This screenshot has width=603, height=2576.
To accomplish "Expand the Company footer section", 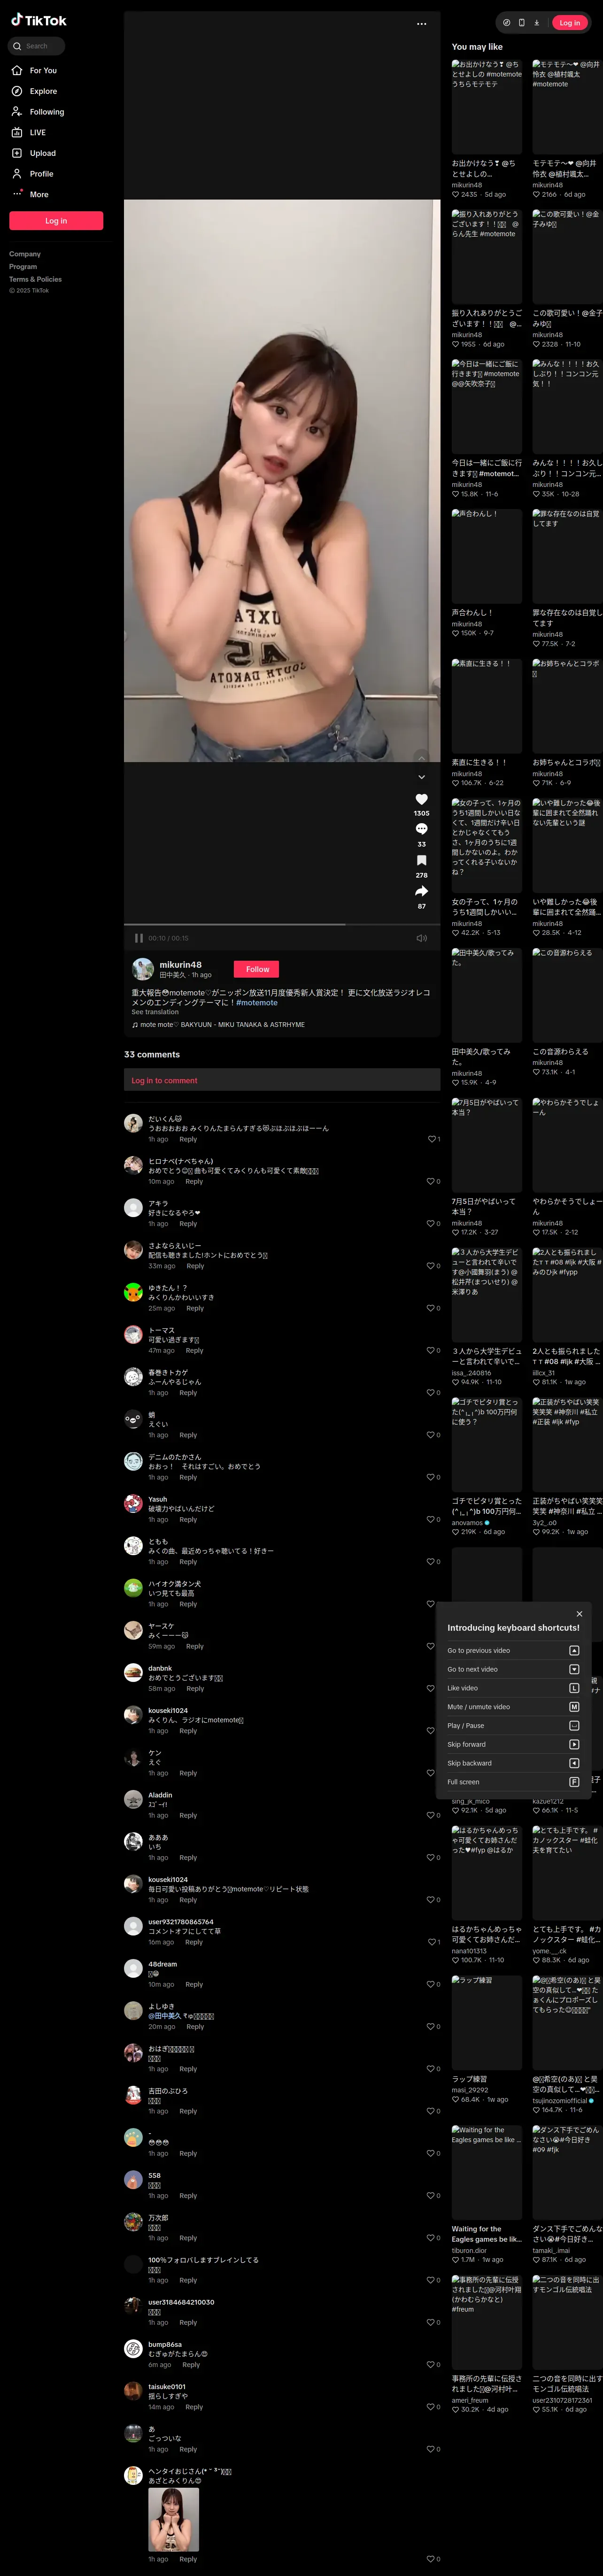I will 25,254.
